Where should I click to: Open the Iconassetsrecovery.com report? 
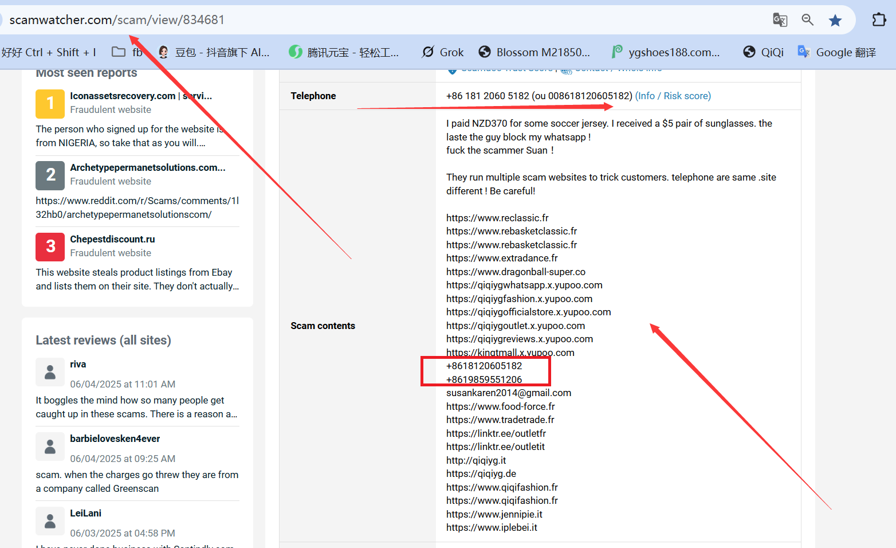[141, 96]
